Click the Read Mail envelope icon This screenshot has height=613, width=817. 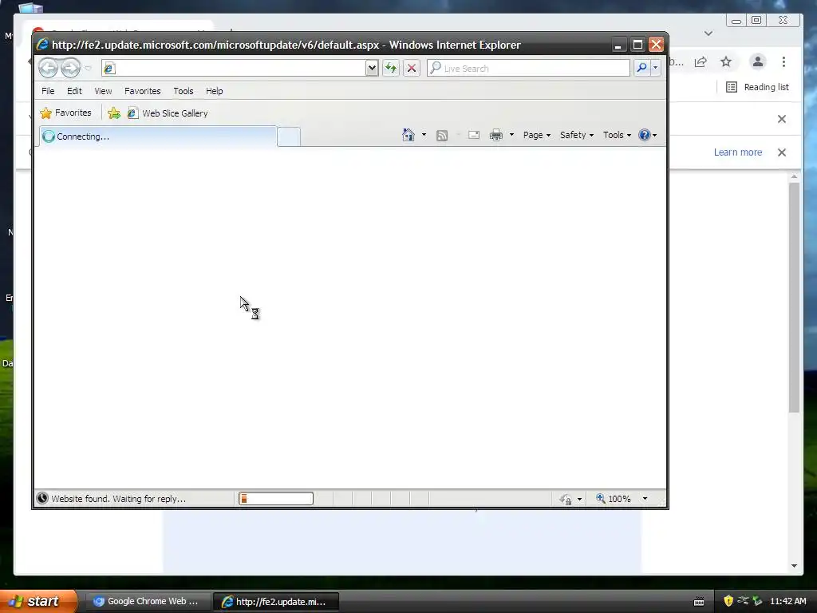474,135
